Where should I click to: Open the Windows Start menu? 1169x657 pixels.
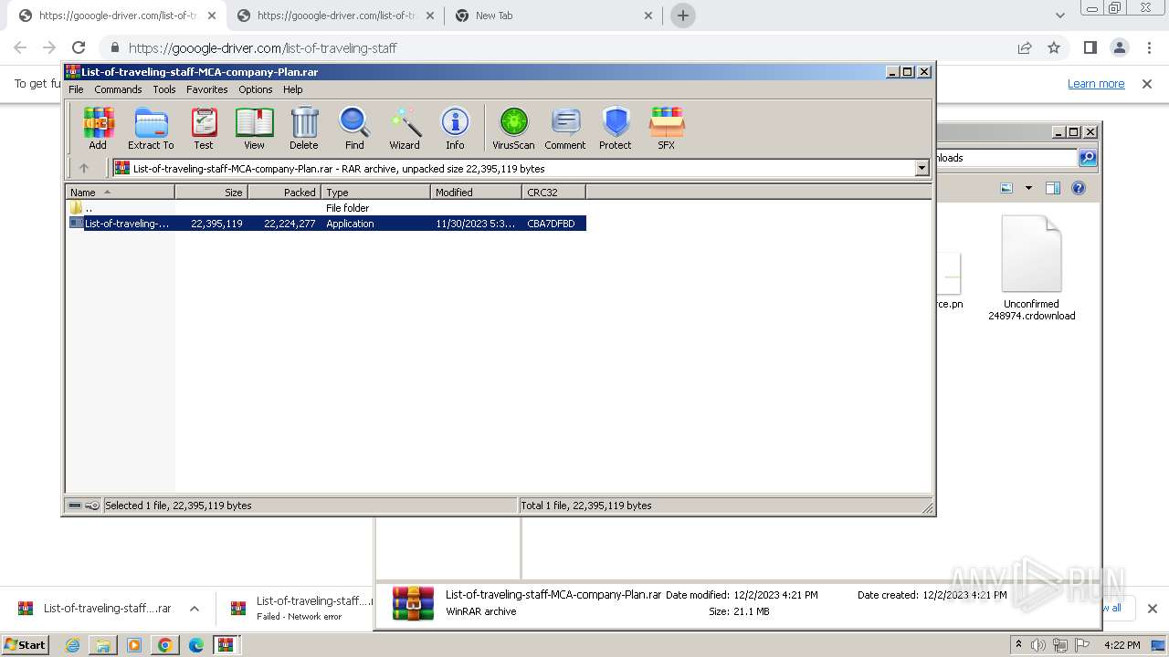(26, 644)
